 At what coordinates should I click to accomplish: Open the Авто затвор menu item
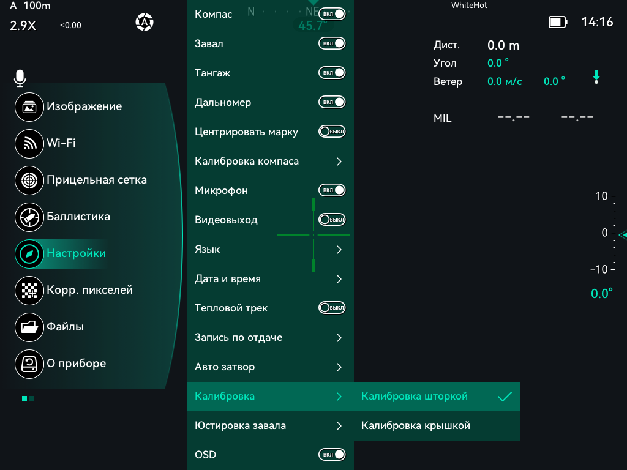[x=271, y=367]
